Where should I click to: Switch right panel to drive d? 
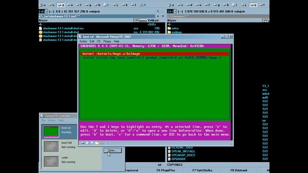[189, 5]
